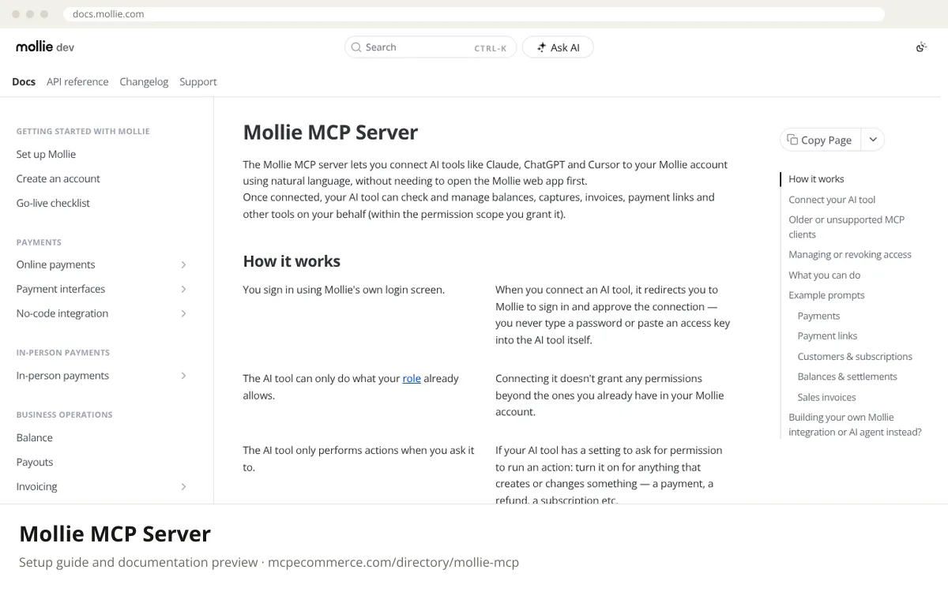
Task: Jump to Payment links in contents
Action: [x=827, y=335]
